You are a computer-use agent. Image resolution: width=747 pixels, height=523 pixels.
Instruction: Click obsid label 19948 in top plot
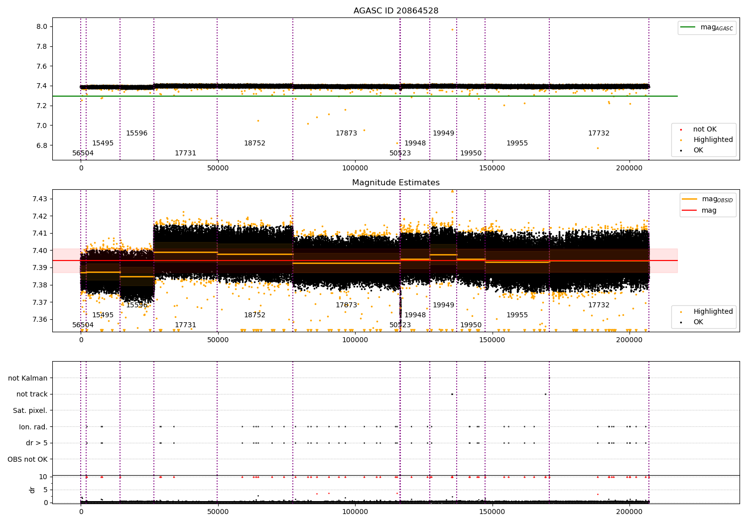[415, 143]
